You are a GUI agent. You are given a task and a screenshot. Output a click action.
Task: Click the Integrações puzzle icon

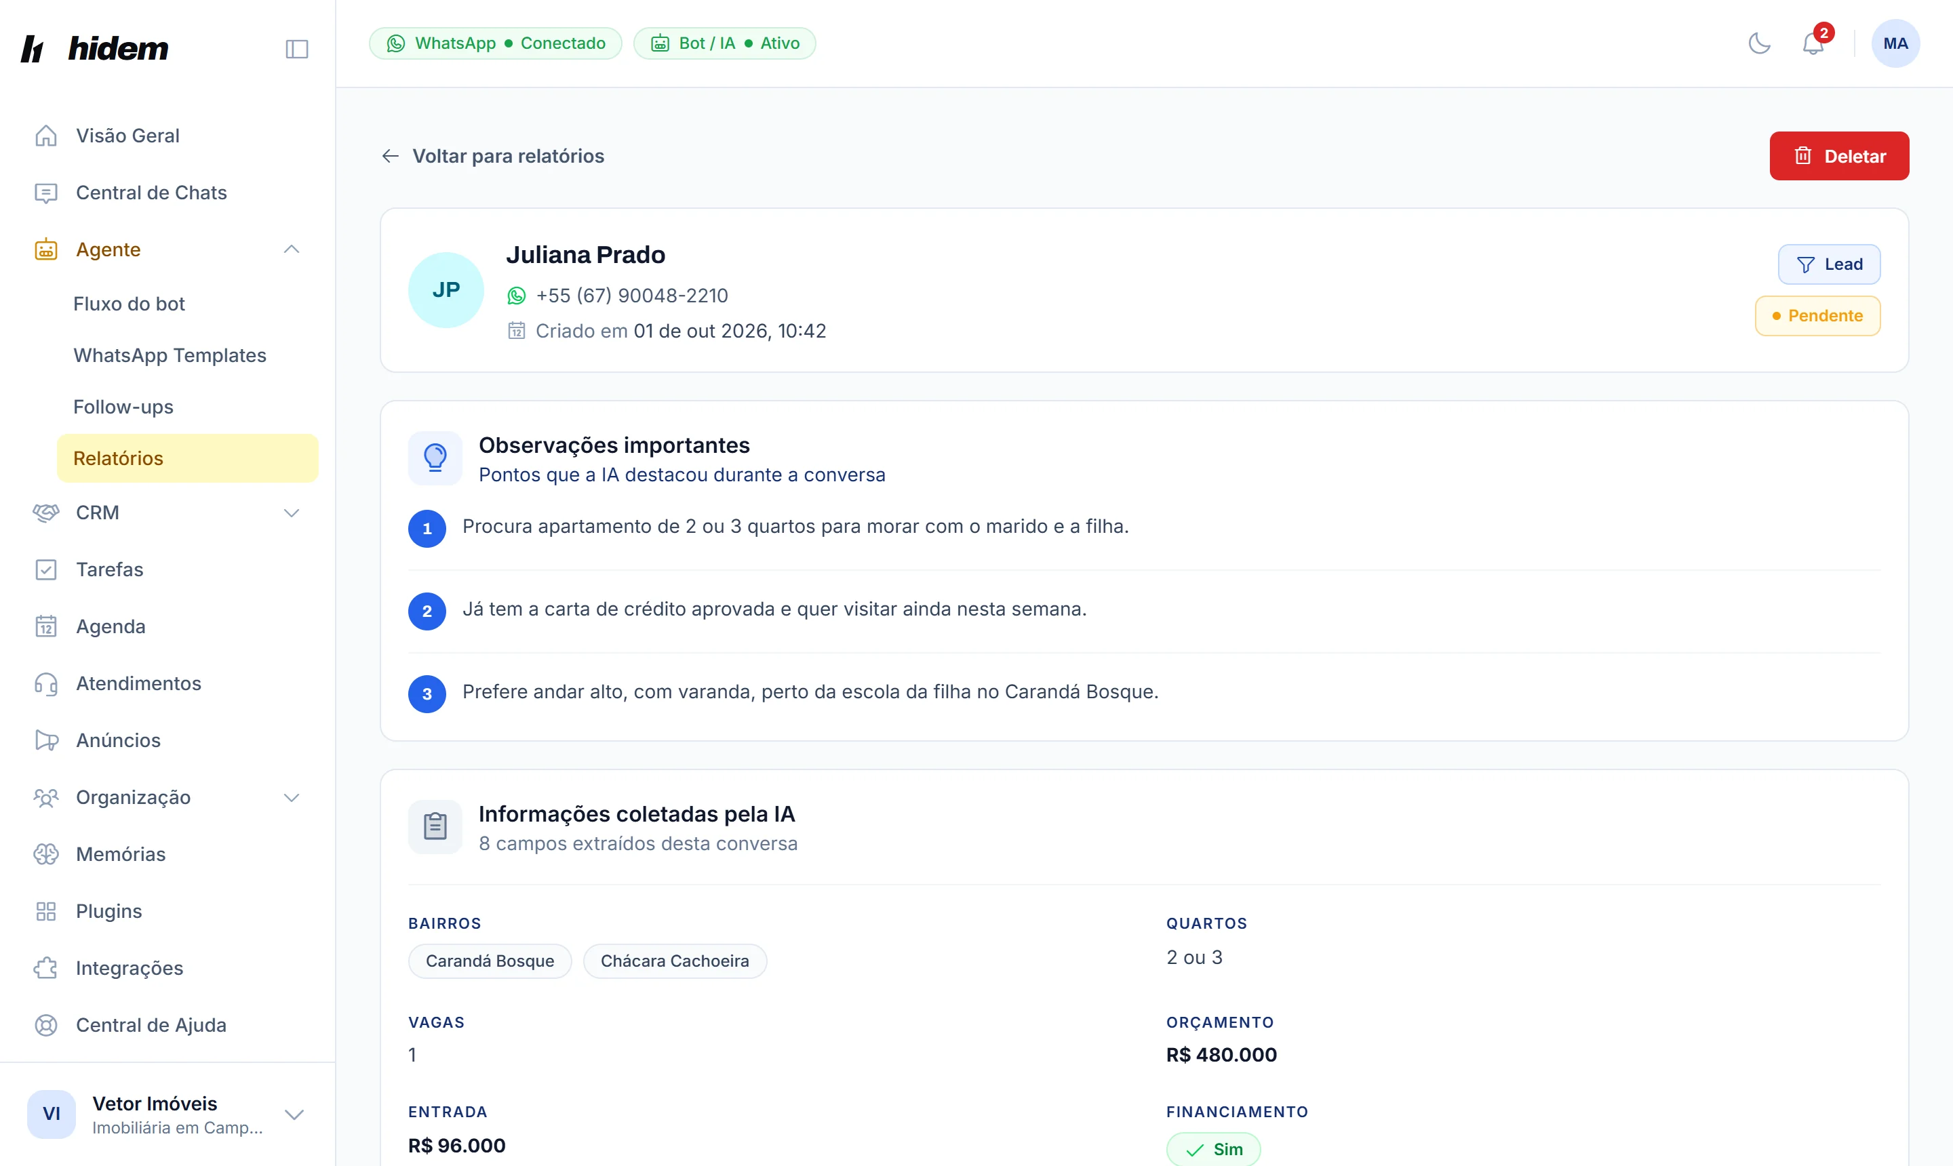pos(45,968)
